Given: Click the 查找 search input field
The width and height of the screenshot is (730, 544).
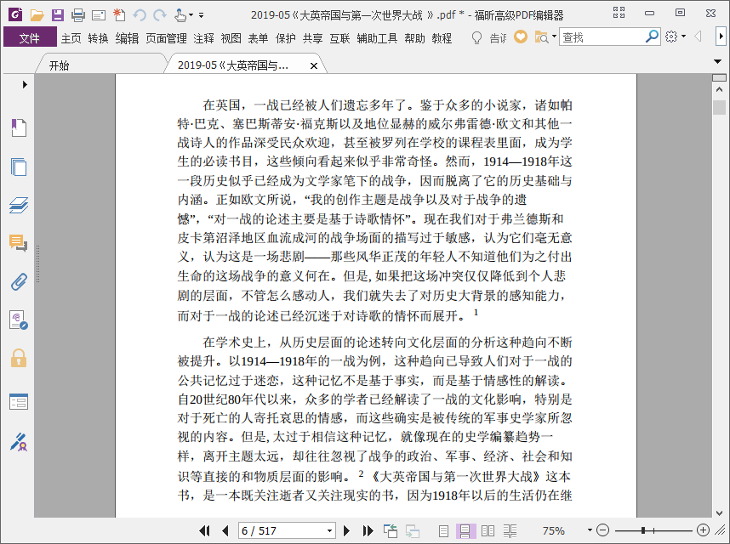Looking at the screenshot, I should tap(602, 37).
